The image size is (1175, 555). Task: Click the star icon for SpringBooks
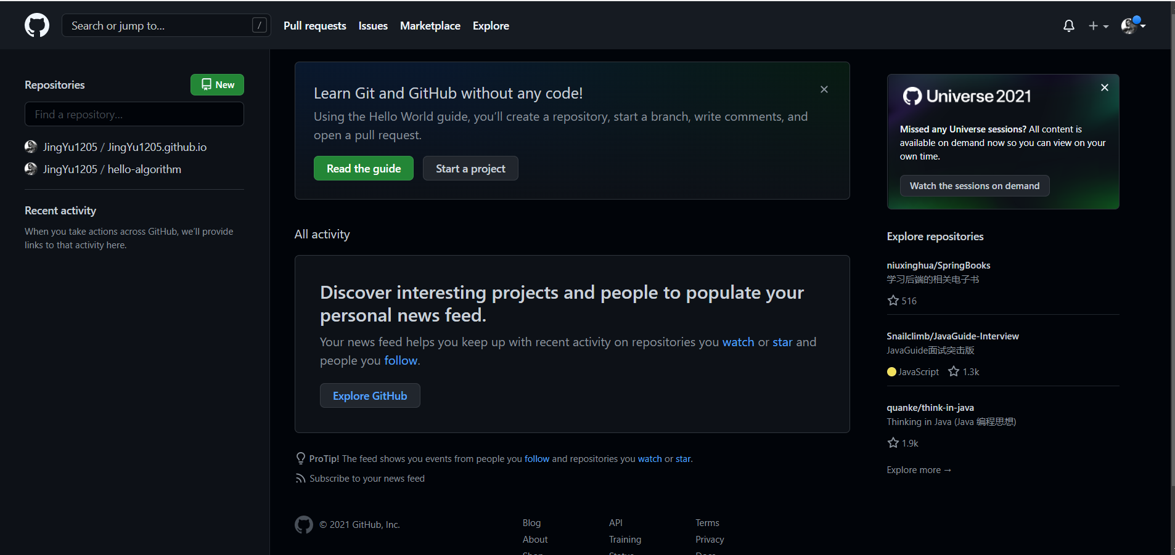pos(893,301)
